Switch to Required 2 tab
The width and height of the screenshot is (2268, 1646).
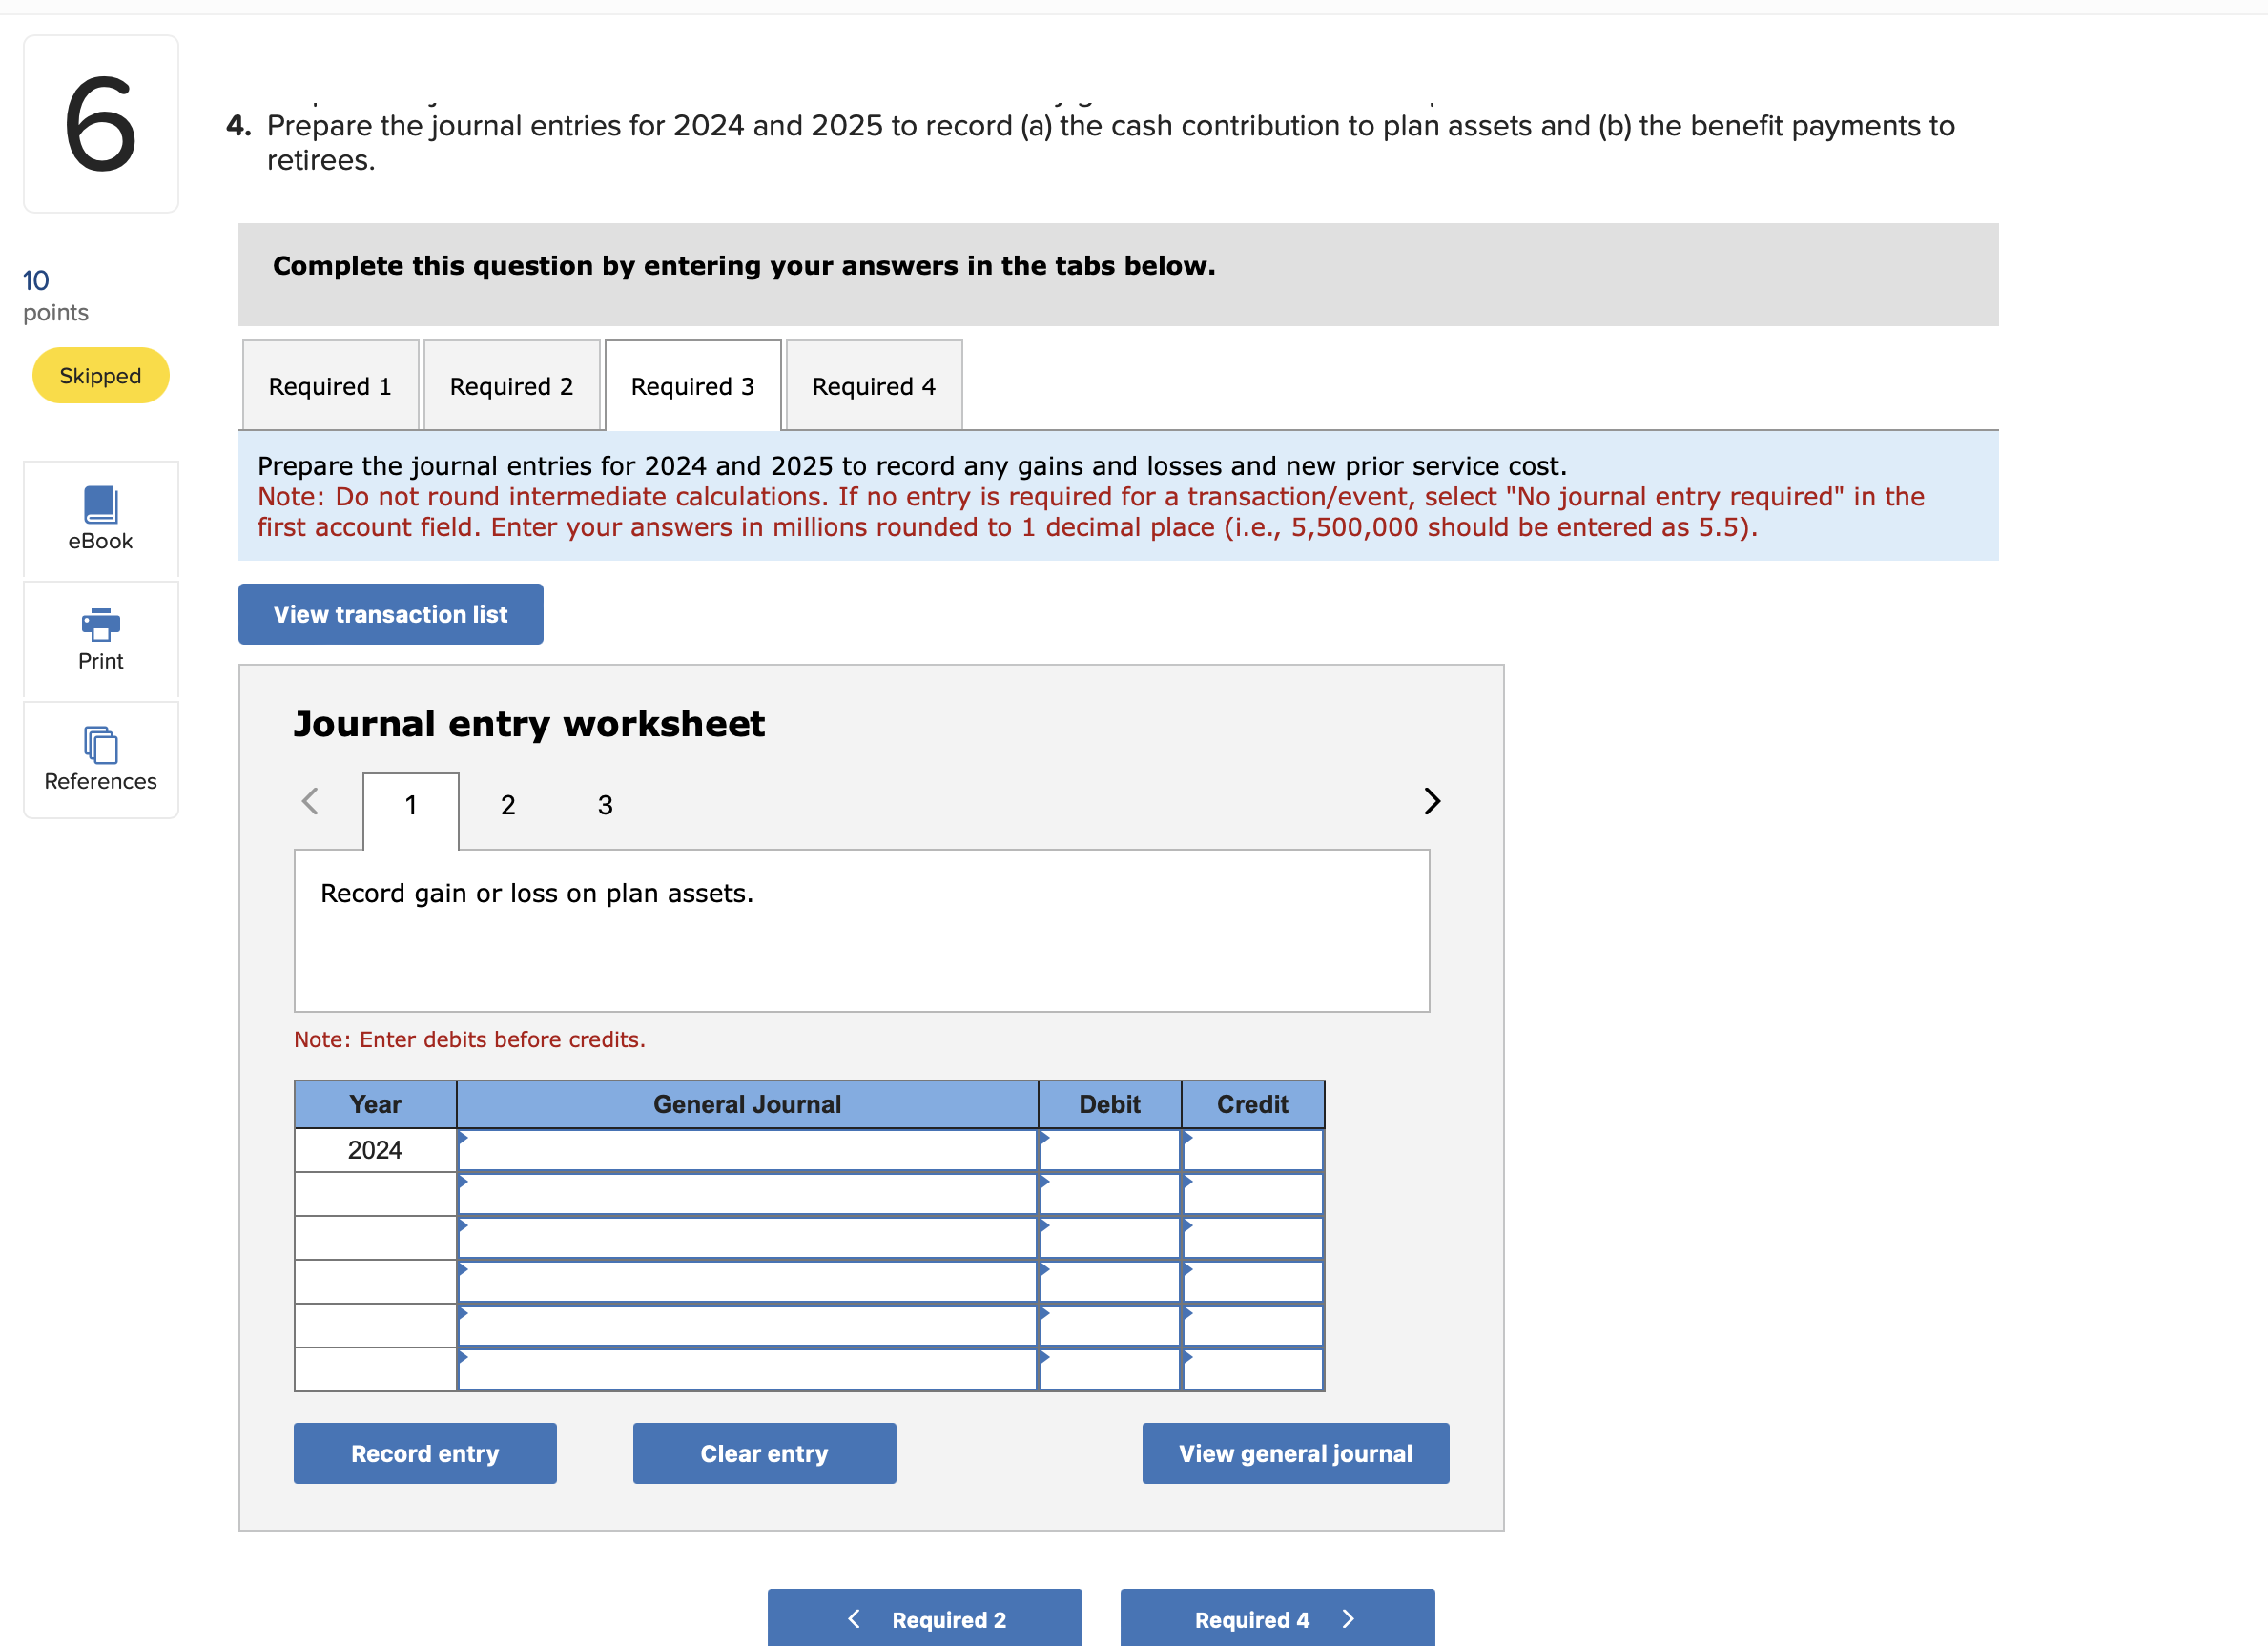point(511,386)
